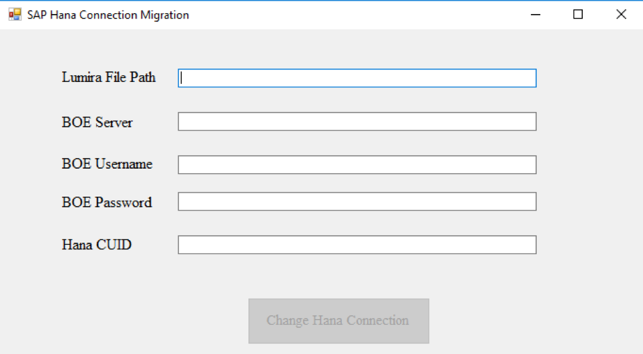
Task: Click the SAP Hana Connection Migration title text
Action: click(108, 15)
